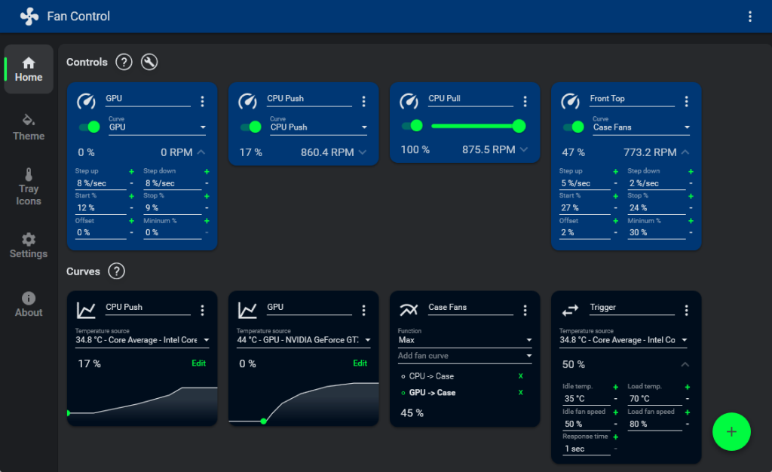772x472 pixels.
Task: Click the wrench icon beside Controls
Action: tap(149, 62)
